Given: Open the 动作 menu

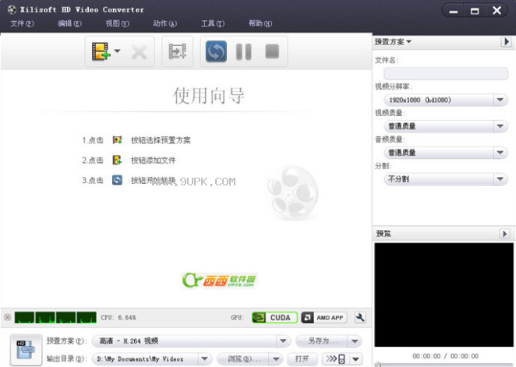Looking at the screenshot, I should coord(165,23).
